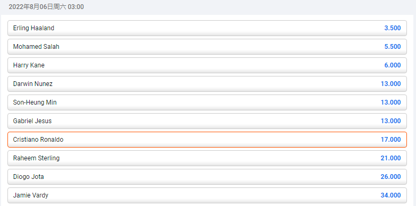Pick the Raheem Sterling option

click(x=207, y=158)
